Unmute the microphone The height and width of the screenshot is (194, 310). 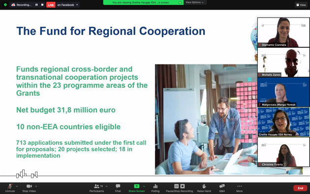click(10, 188)
